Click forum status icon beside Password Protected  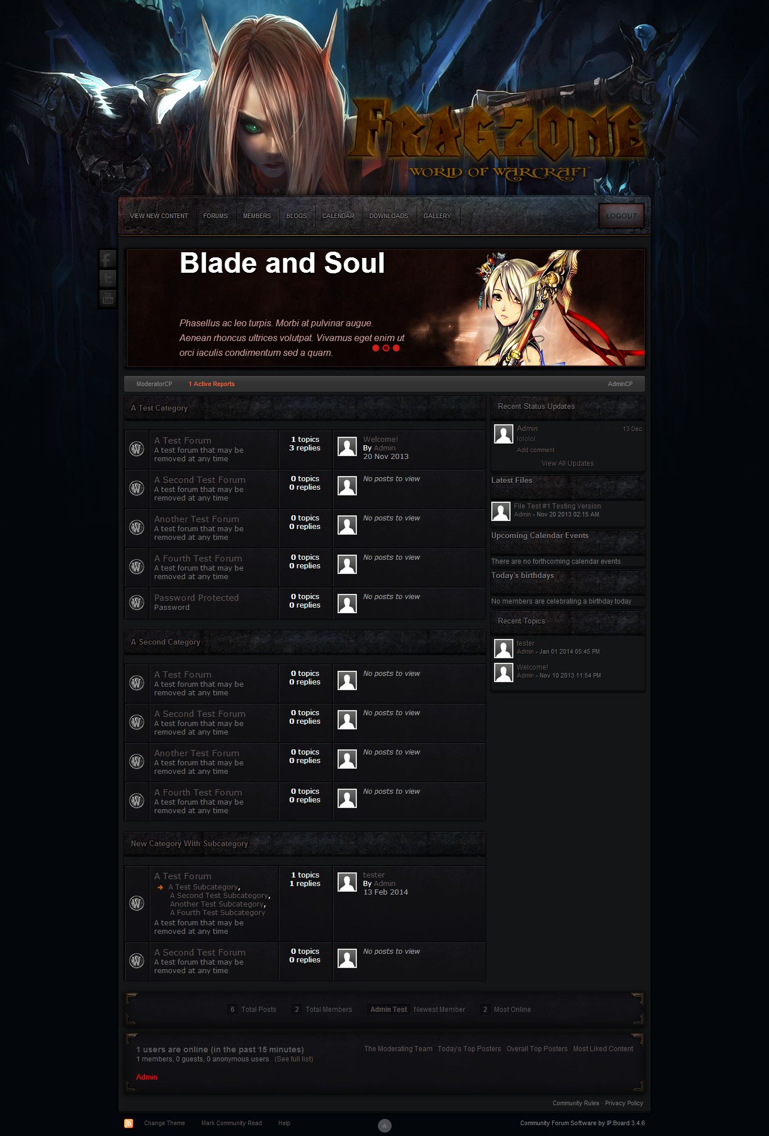coord(137,602)
